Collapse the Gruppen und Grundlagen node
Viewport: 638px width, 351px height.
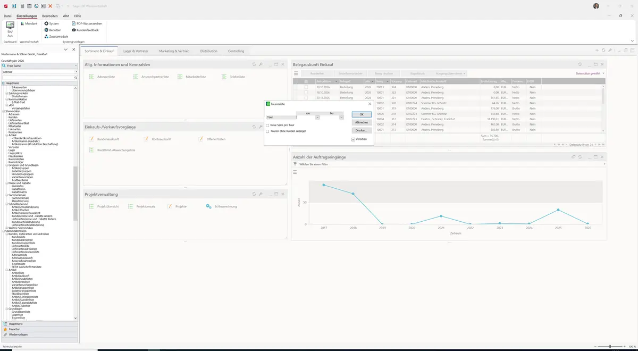tap(6, 165)
